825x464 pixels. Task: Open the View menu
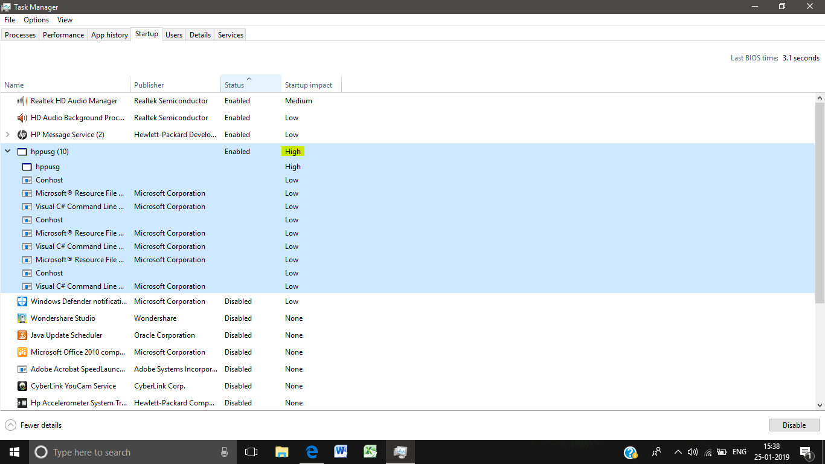pos(65,20)
